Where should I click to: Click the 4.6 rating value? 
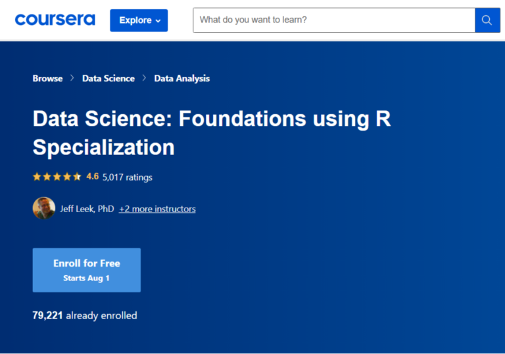[93, 177]
